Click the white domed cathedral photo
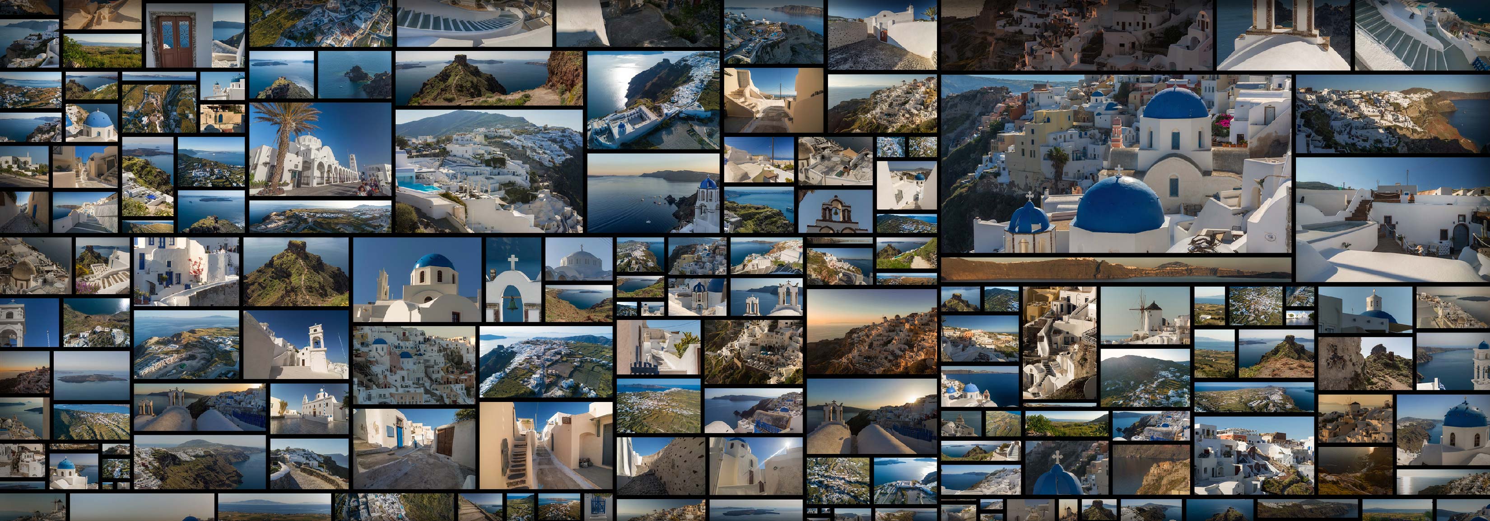1490x521 pixels. click(x=578, y=259)
